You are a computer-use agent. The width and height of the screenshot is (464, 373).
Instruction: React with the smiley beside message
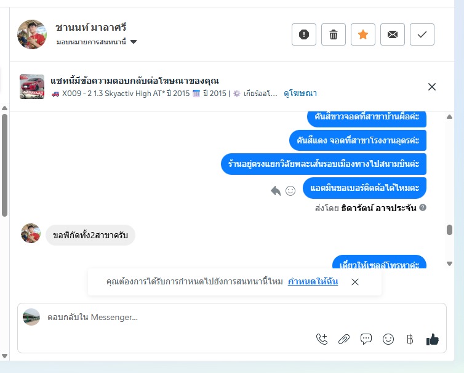[290, 191]
